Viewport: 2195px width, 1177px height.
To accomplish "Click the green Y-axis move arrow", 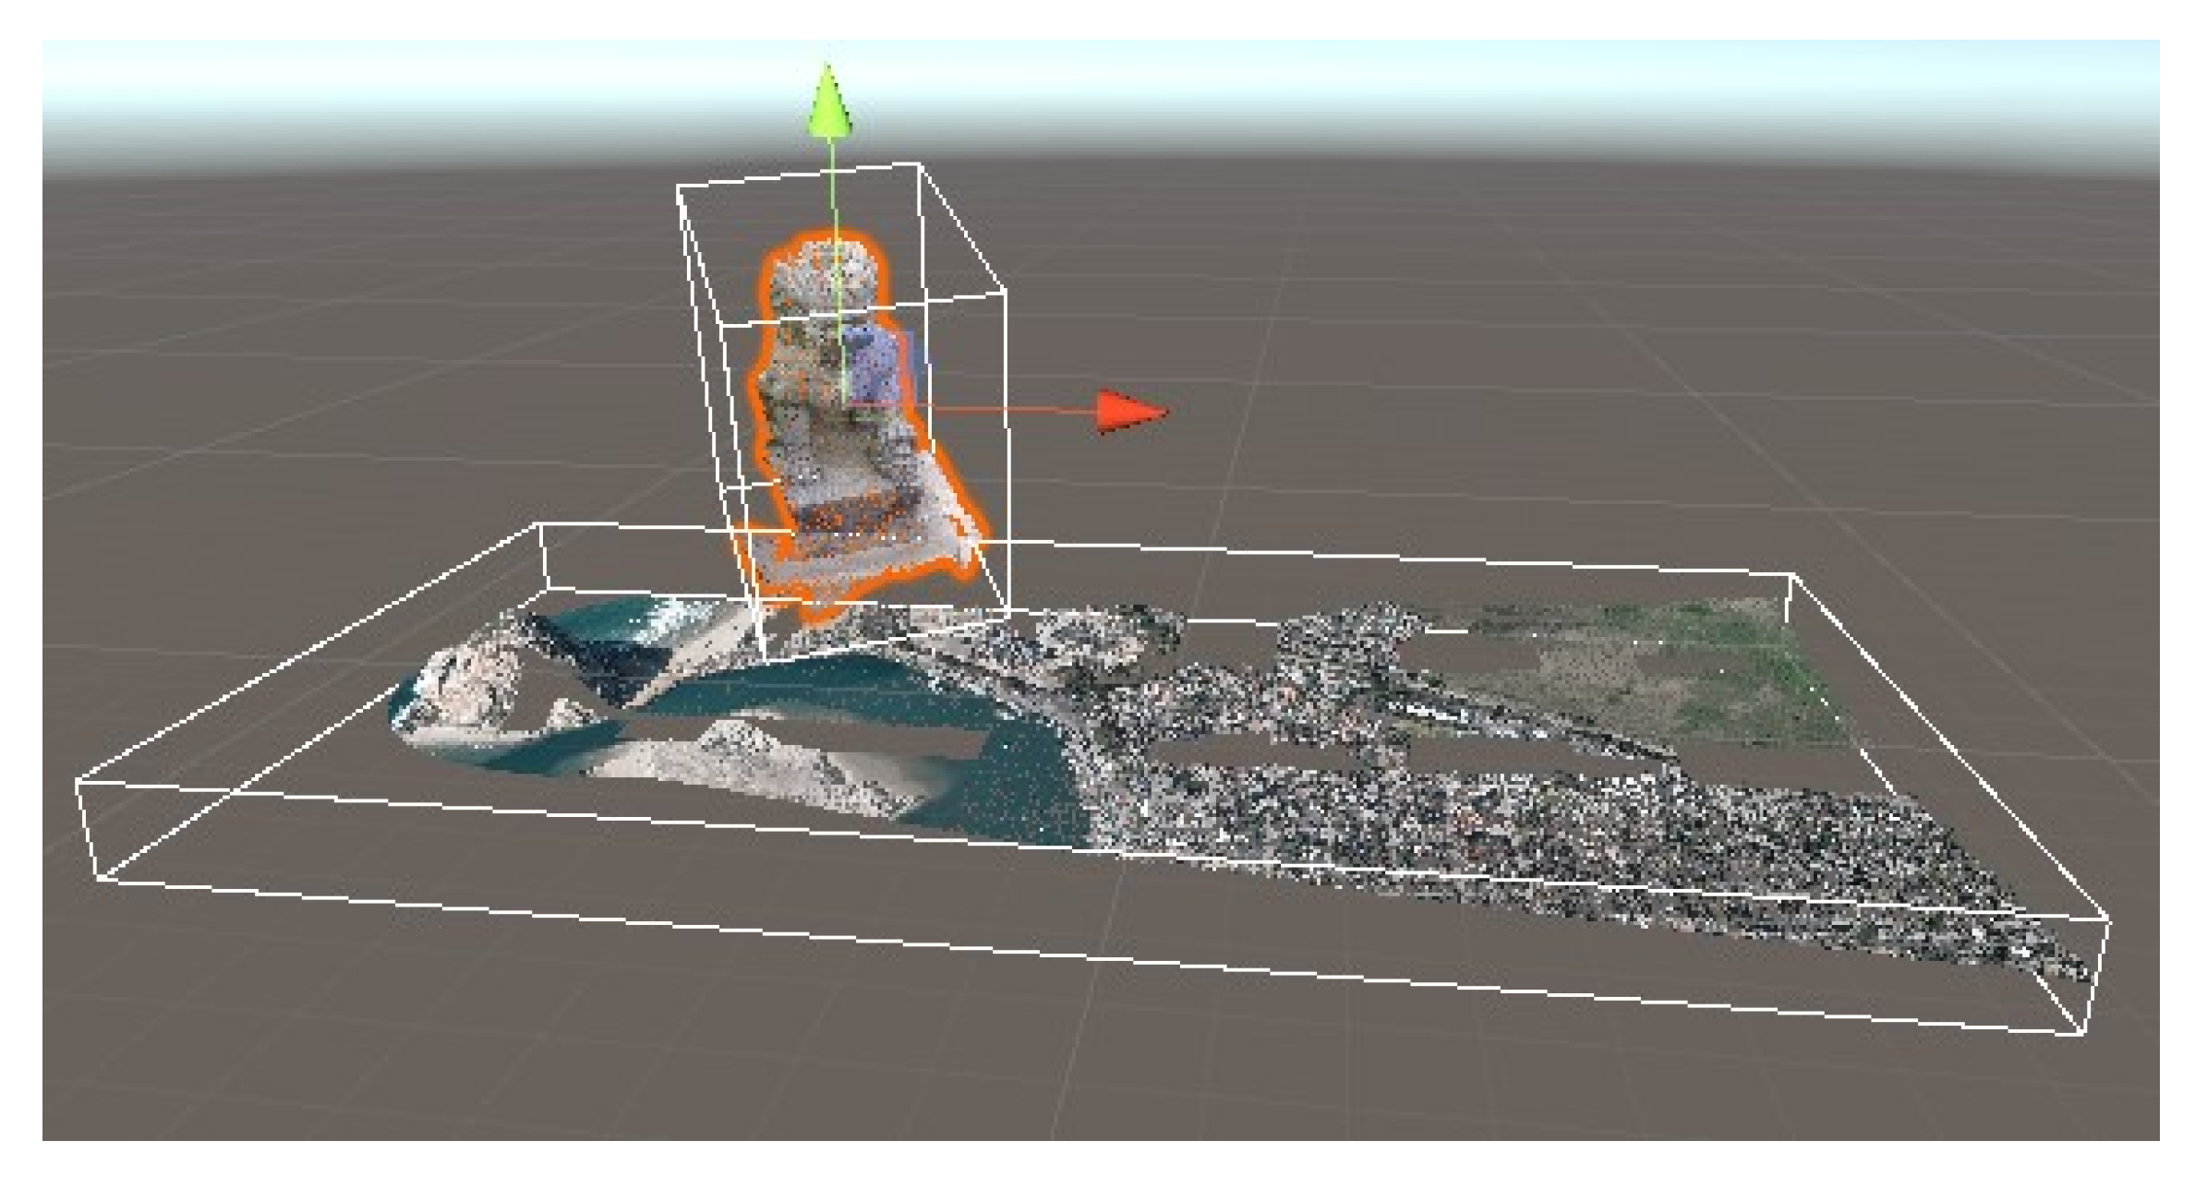I will (x=829, y=101).
